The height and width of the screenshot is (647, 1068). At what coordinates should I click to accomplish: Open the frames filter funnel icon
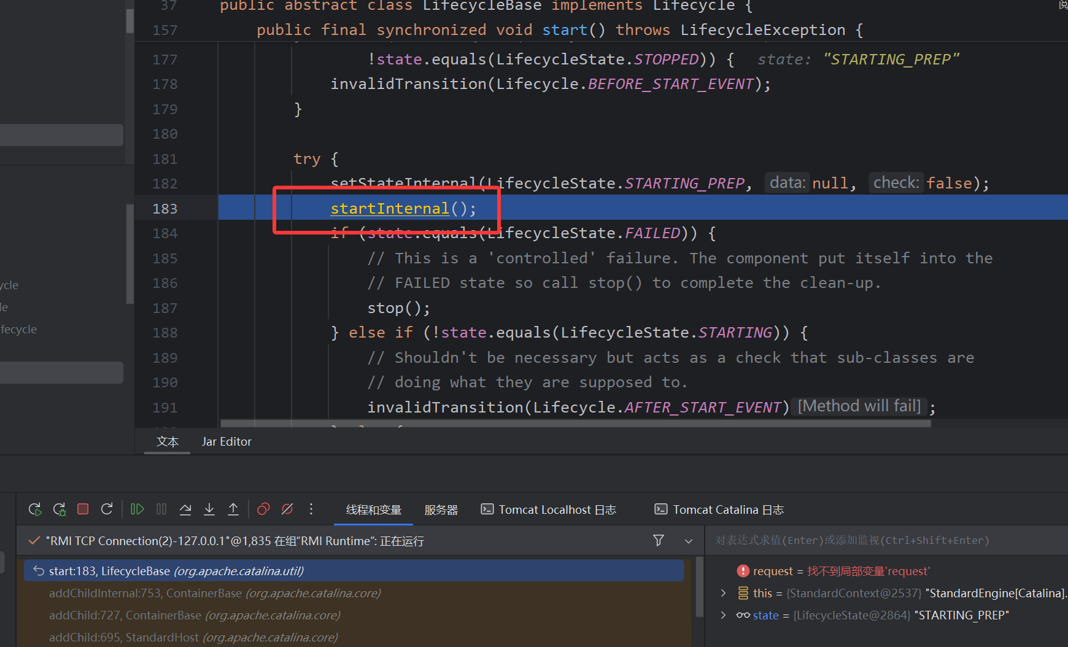point(659,540)
